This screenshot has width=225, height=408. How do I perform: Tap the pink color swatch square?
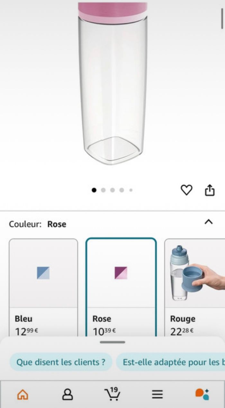click(x=121, y=273)
